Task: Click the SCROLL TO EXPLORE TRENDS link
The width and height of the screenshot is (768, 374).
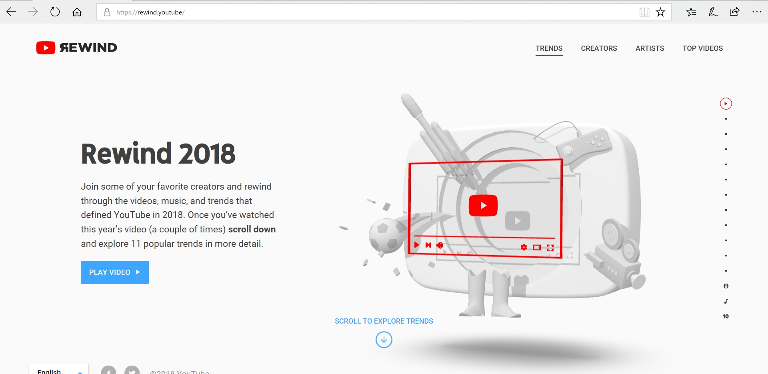Action: pos(384,321)
